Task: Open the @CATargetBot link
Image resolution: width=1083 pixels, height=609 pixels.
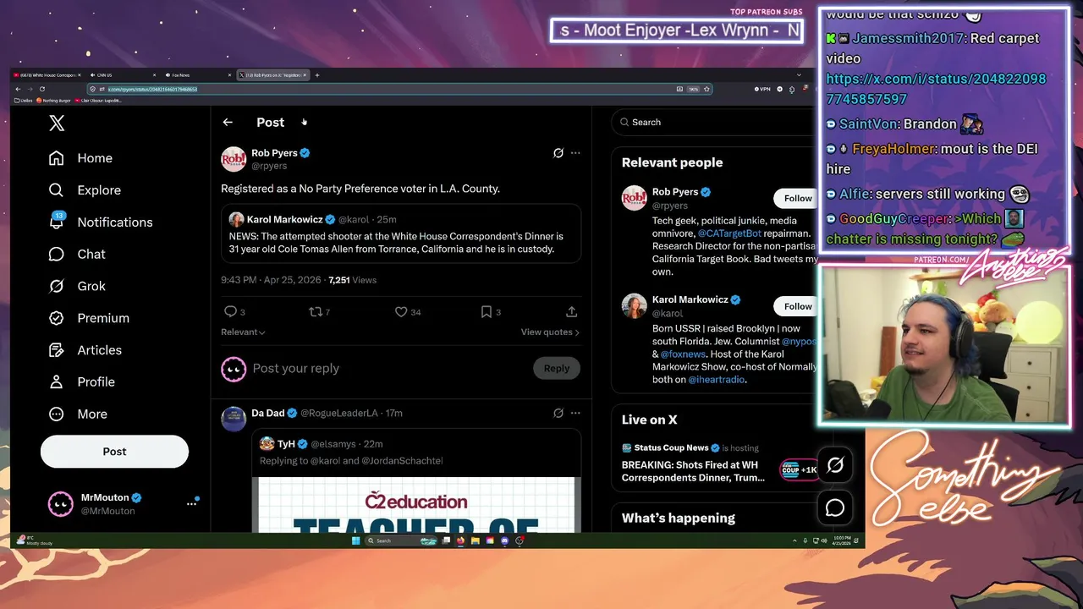Action: pos(728,233)
